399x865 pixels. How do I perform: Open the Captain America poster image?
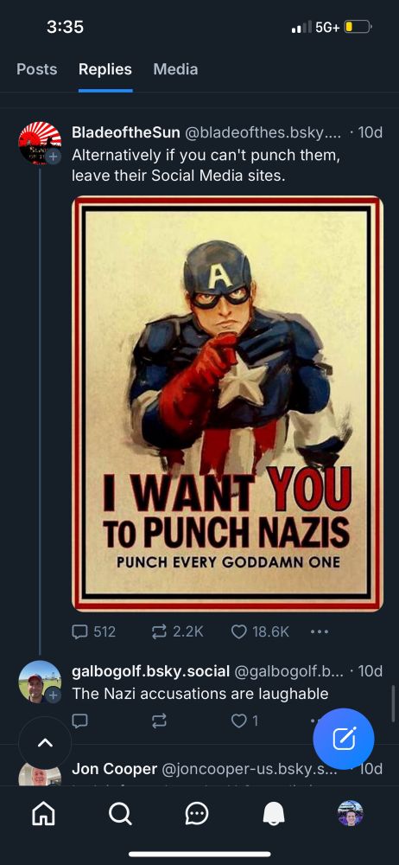coord(228,404)
